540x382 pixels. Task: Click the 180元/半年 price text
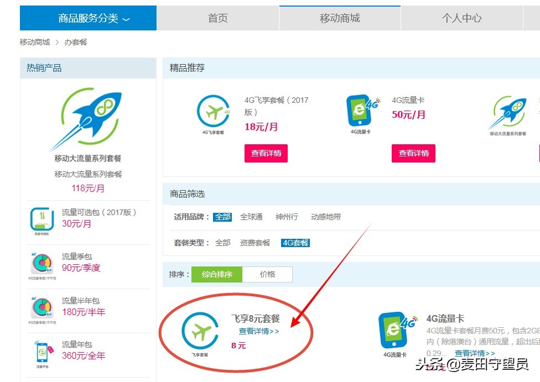[84, 312]
